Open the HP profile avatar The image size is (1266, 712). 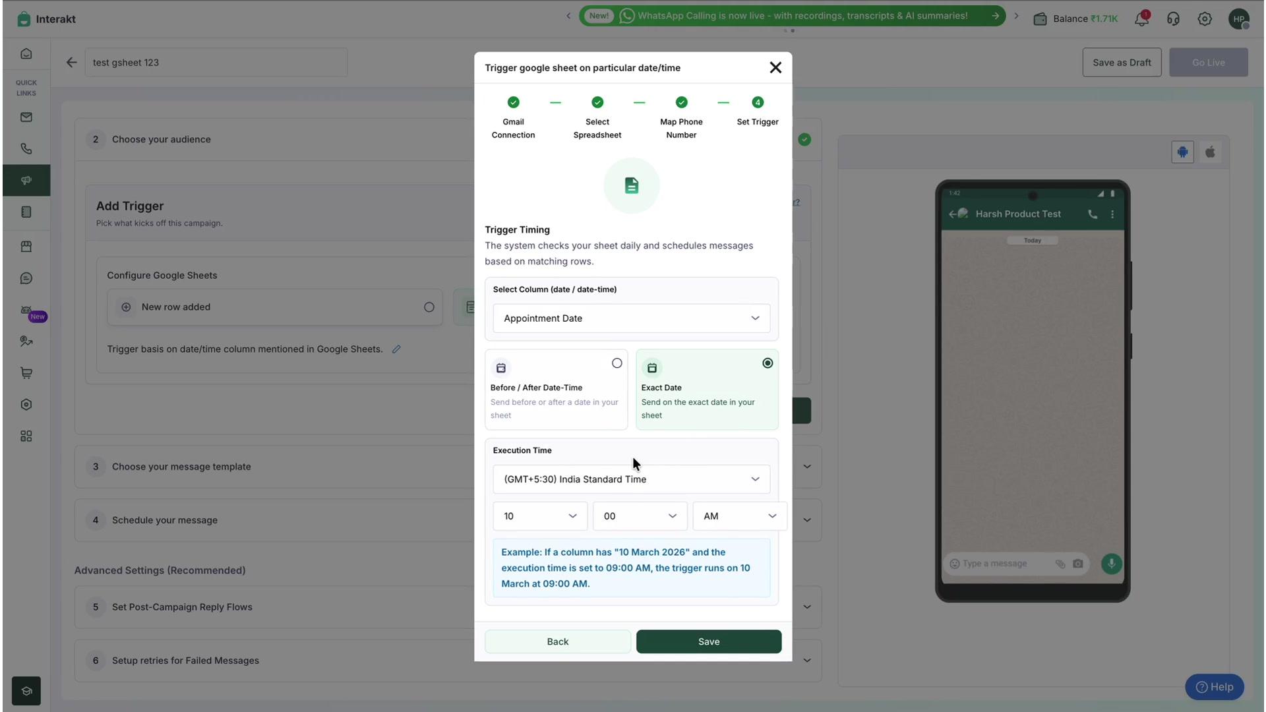[x=1239, y=19]
